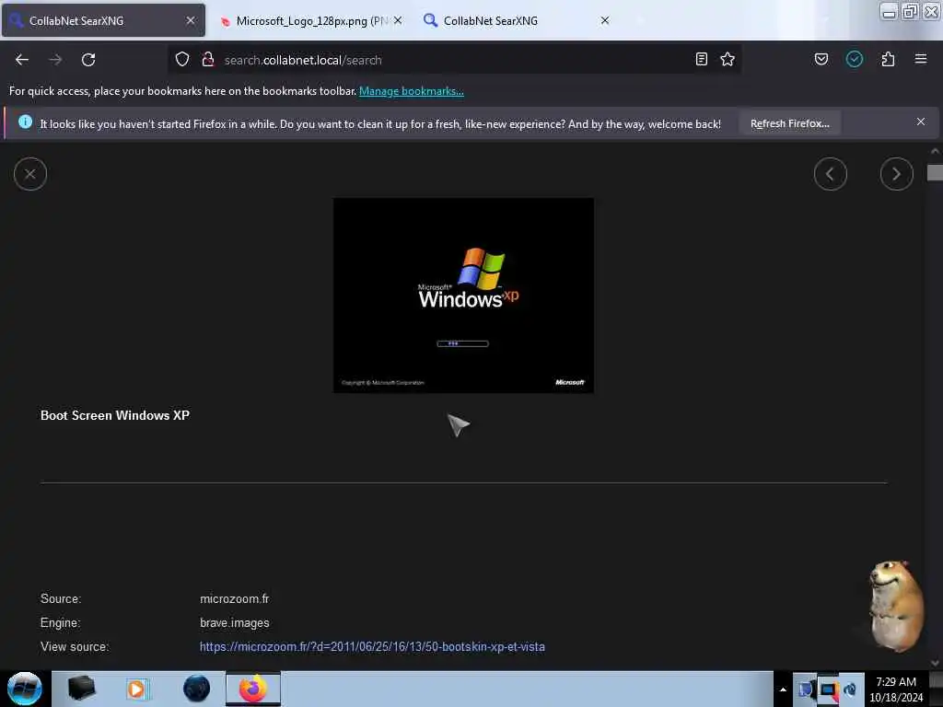Click the first tray icon beside the hidden-icons arrow
Image resolution: width=943 pixels, height=707 pixels.
805,689
